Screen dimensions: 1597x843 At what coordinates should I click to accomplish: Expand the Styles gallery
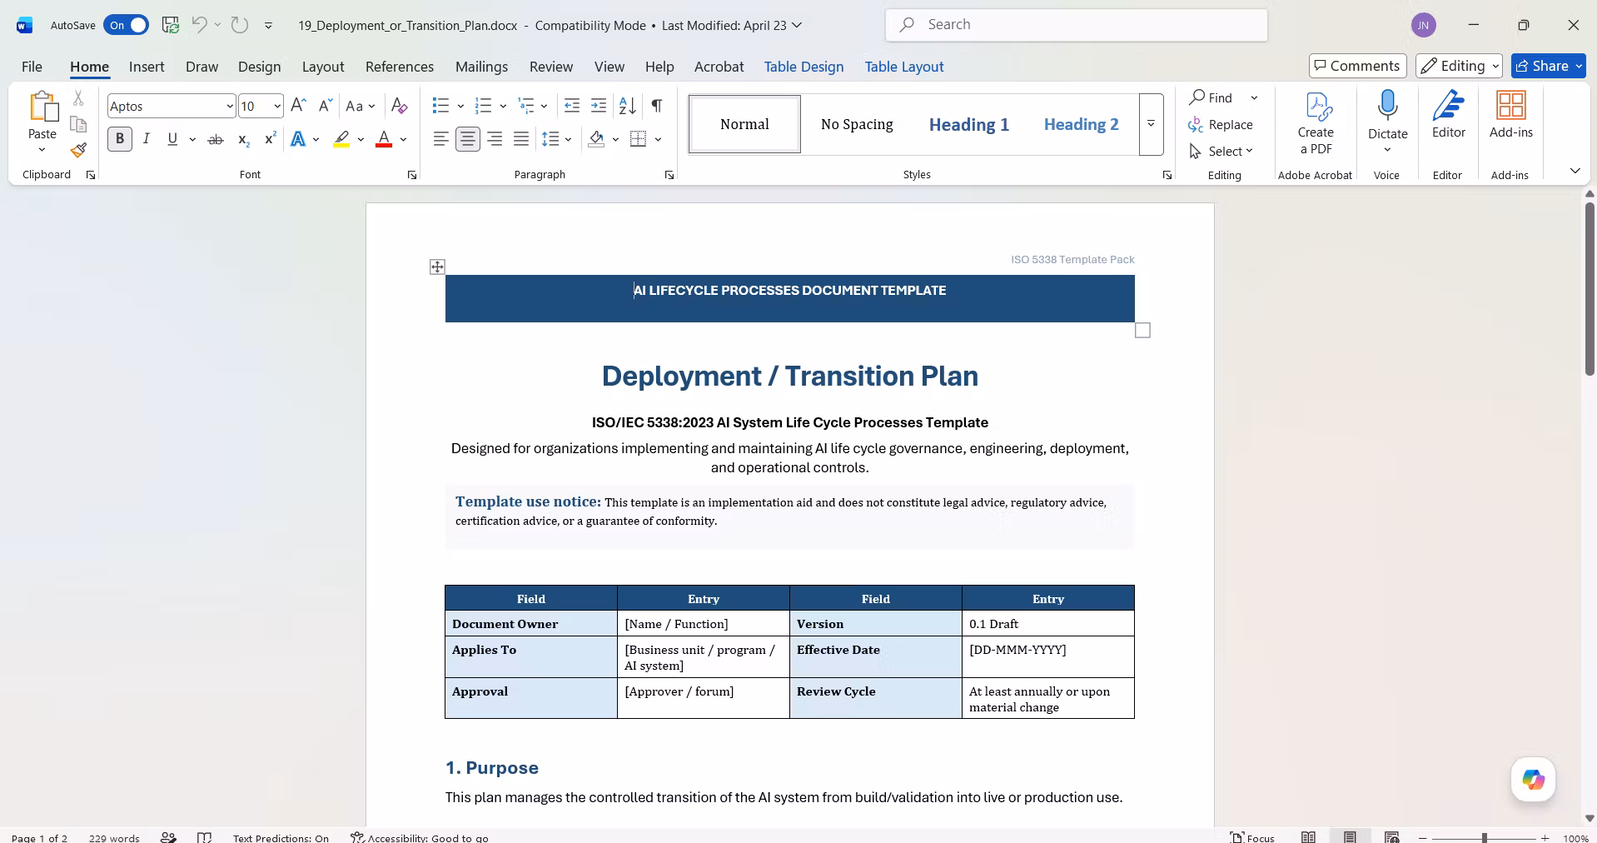pyautogui.click(x=1151, y=124)
